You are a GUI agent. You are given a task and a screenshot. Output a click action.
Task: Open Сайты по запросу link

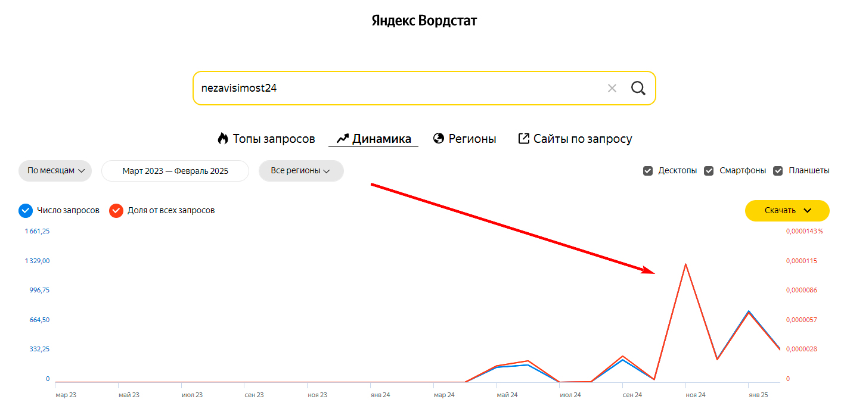click(x=582, y=139)
